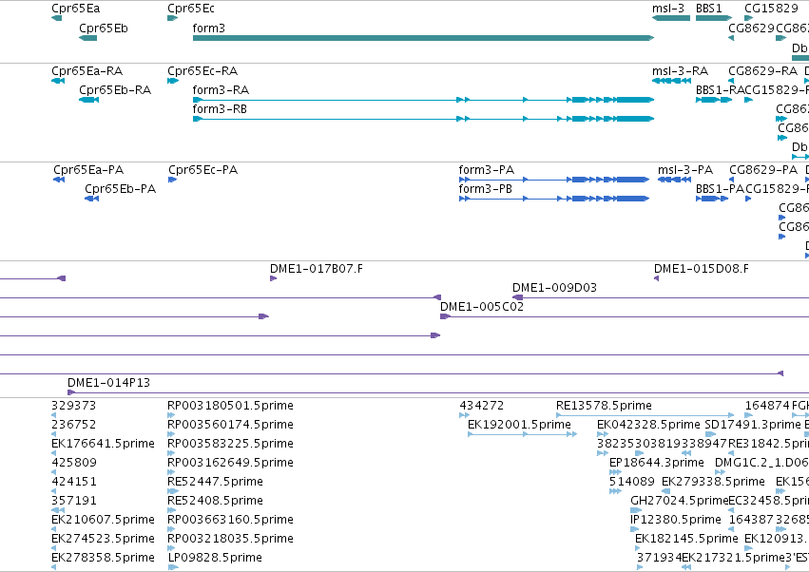Open the msl-3-PA protein label
Viewport: 809px width, 572px height.
click(685, 170)
